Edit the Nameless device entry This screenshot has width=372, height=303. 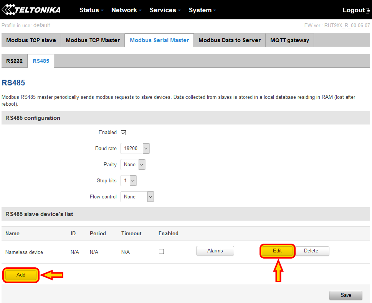(x=277, y=251)
